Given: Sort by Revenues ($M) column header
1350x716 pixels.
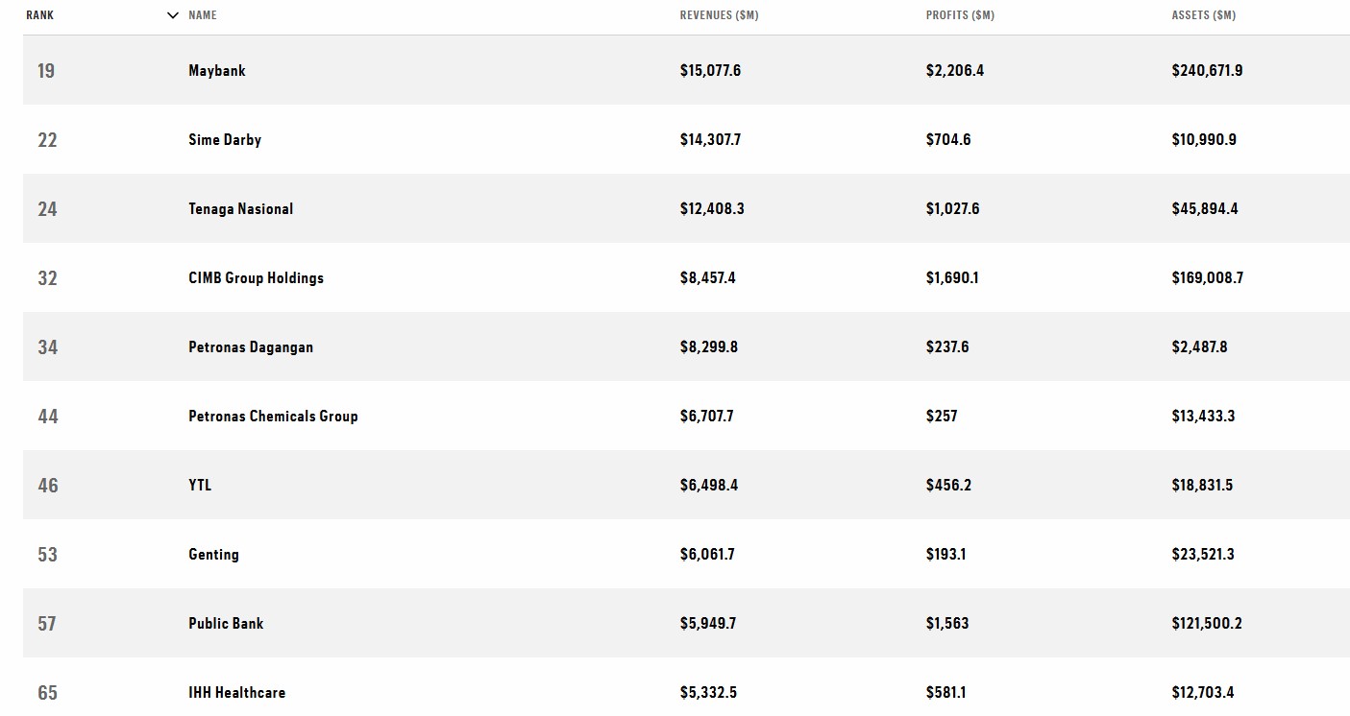Looking at the screenshot, I should pyautogui.click(x=719, y=15).
